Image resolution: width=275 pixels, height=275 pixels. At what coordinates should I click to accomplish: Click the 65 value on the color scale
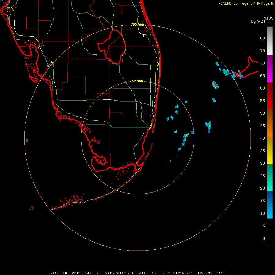(x=262, y=75)
